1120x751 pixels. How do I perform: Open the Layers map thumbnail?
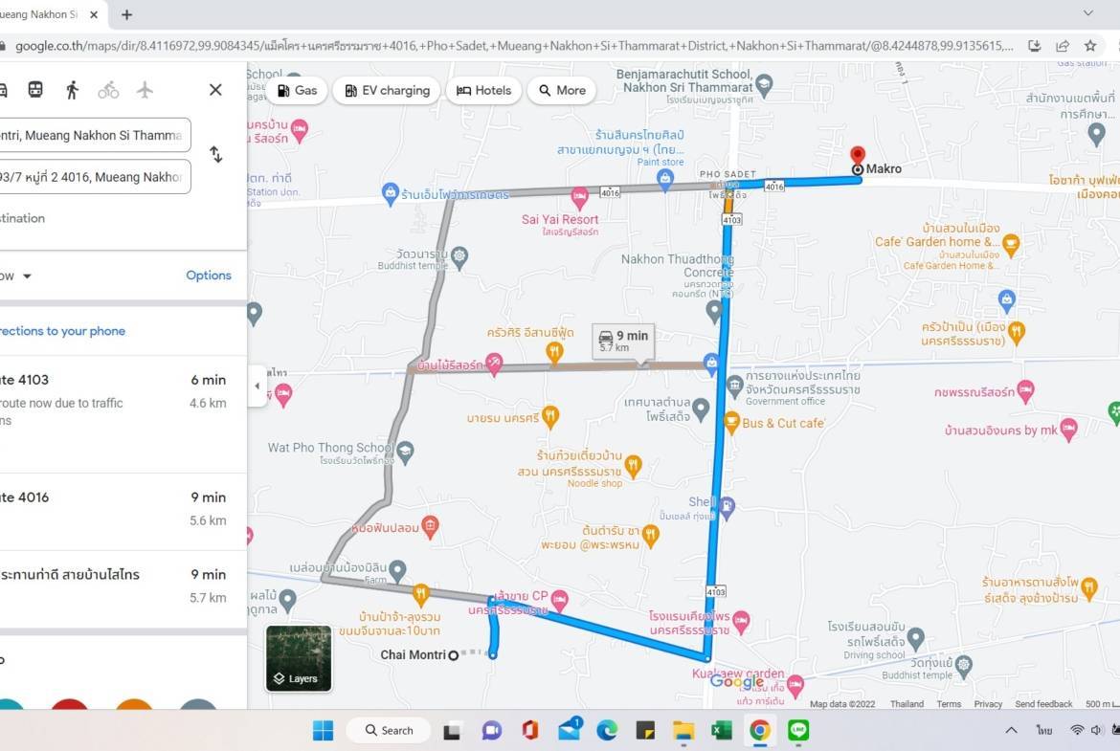pyautogui.click(x=299, y=658)
